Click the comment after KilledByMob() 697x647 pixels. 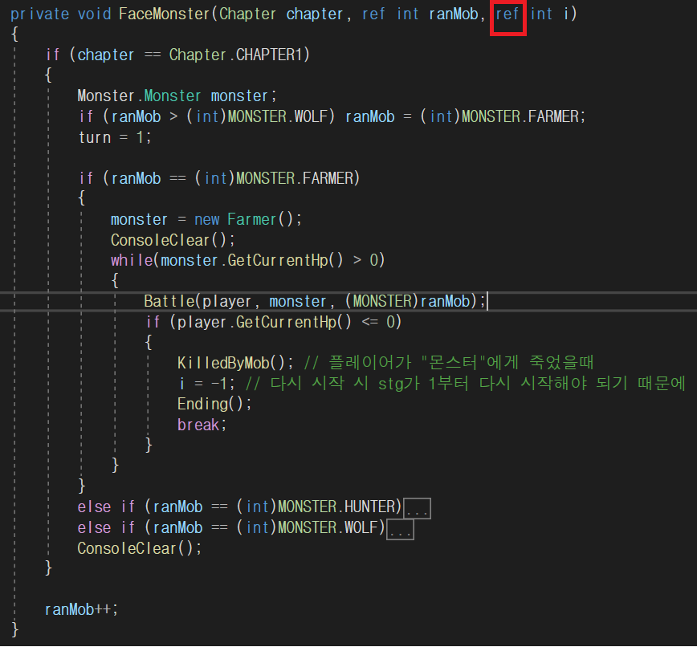[x=449, y=363]
